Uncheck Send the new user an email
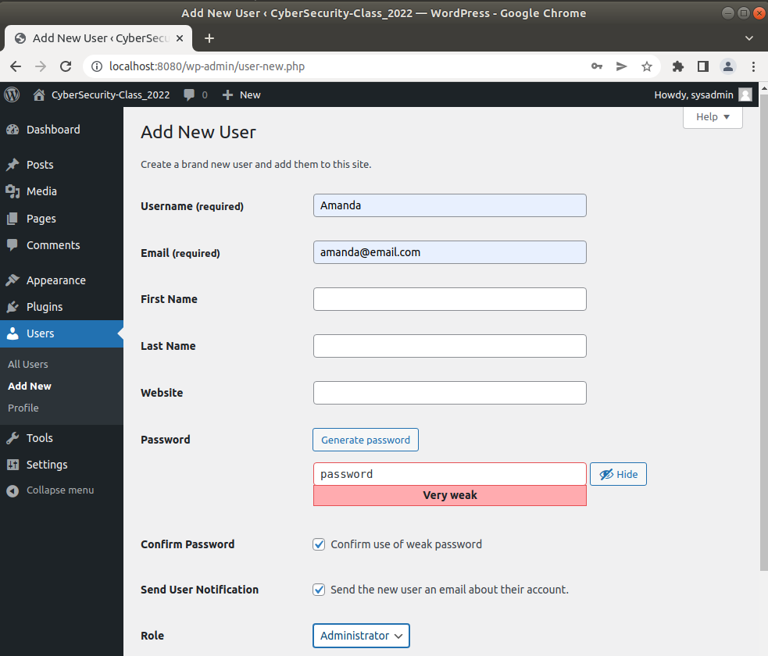 pyautogui.click(x=319, y=590)
